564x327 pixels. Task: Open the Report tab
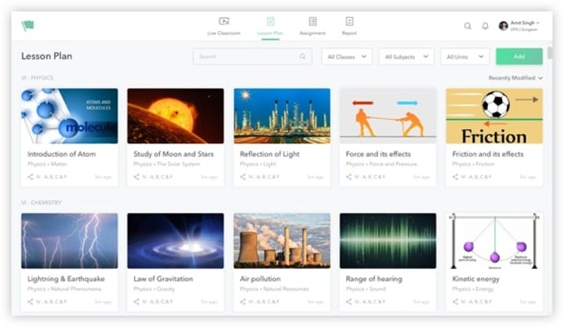tap(349, 26)
